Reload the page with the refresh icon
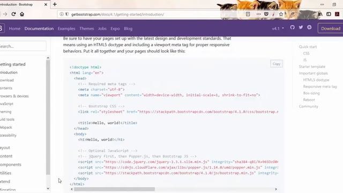343x193 pixels. tap(13, 14)
